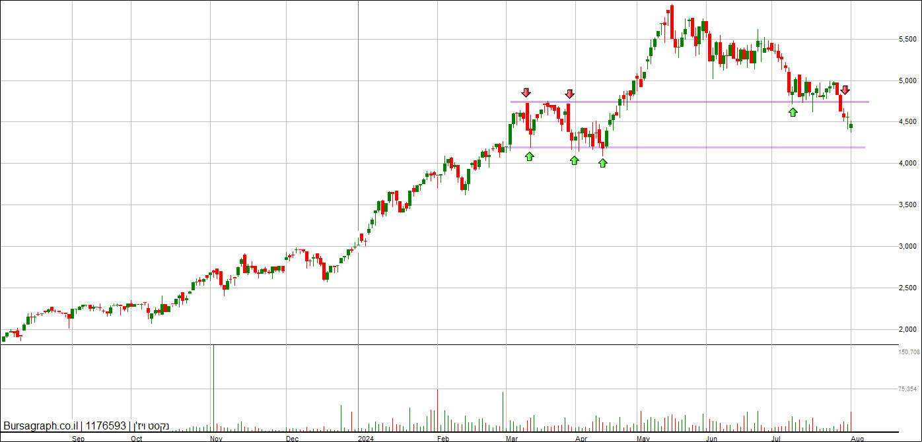
Task: Click the May label on the time axis
Action: pyautogui.click(x=645, y=438)
